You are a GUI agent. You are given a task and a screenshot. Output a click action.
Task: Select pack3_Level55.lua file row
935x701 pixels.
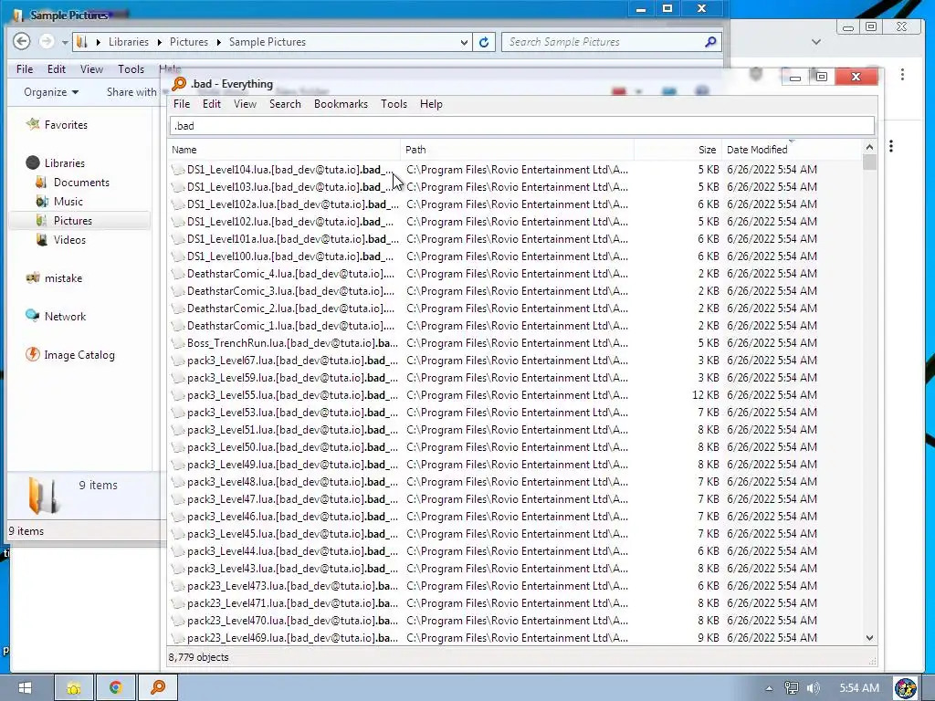click(x=515, y=394)
